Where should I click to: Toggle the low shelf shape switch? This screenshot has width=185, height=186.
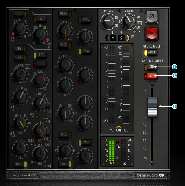(85, 143)
